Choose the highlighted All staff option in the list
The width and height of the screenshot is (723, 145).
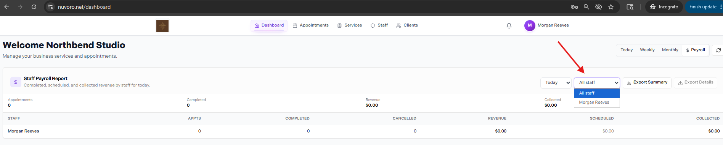point(597,93)
